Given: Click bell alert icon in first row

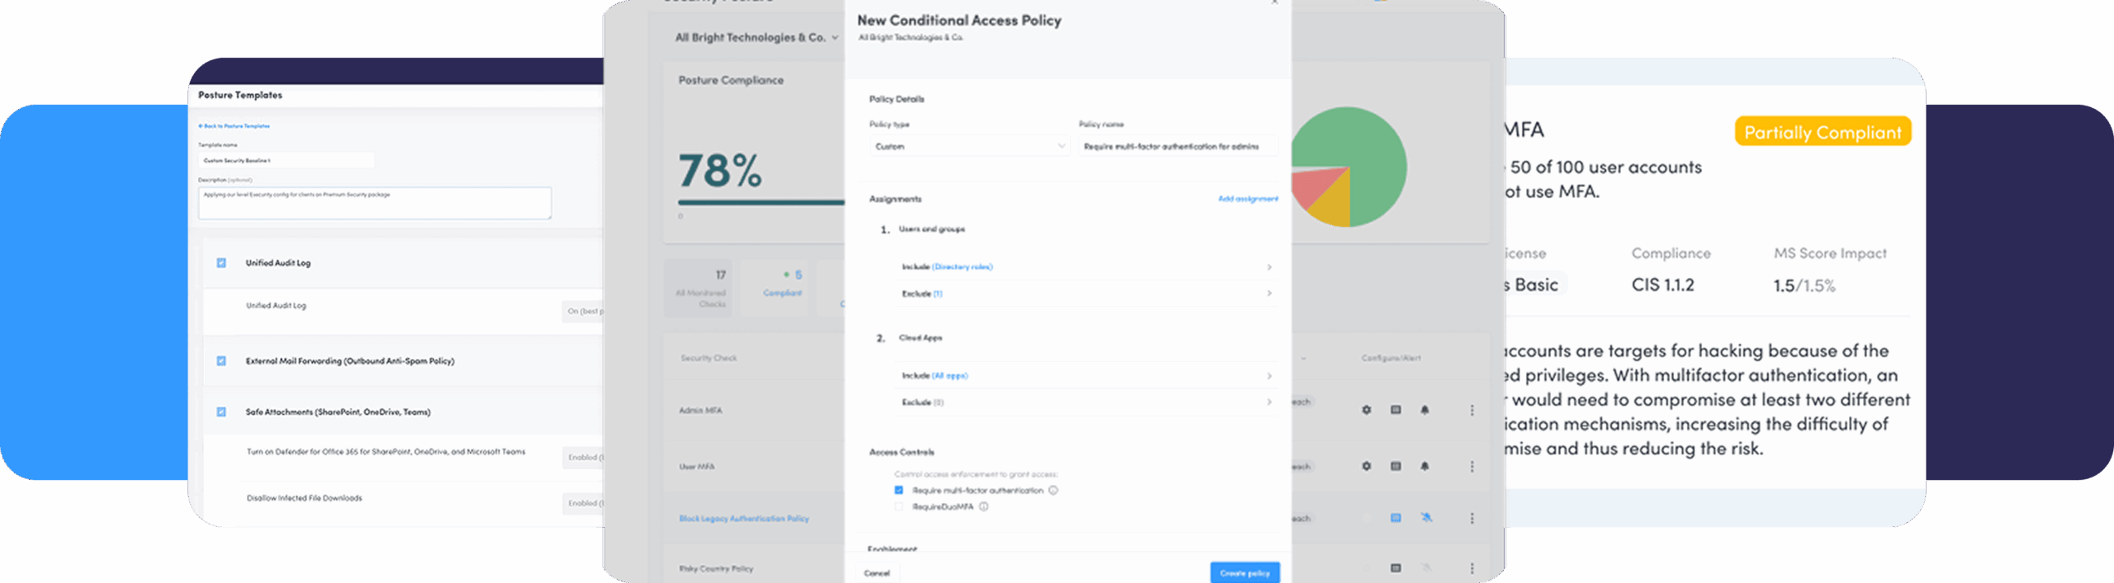Looking at the screenshot, I should 1424,410.
